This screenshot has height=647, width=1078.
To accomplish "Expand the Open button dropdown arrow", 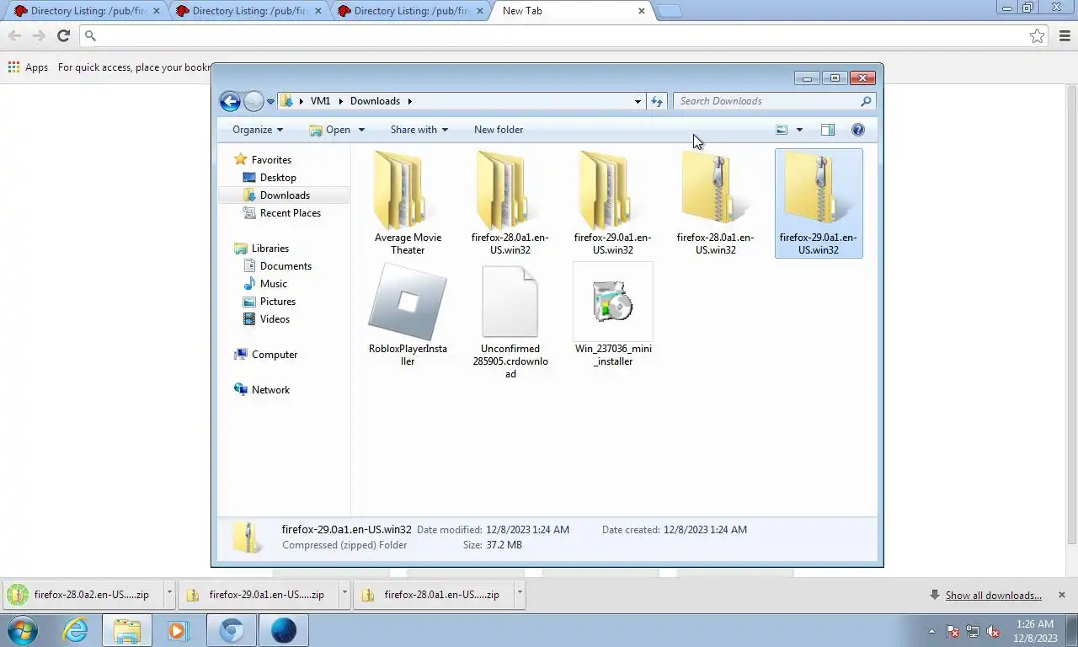I will 361,130.
